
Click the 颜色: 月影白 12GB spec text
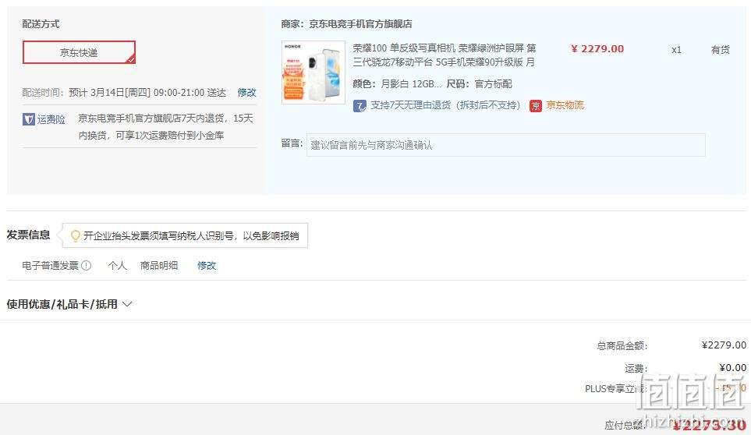397,84
